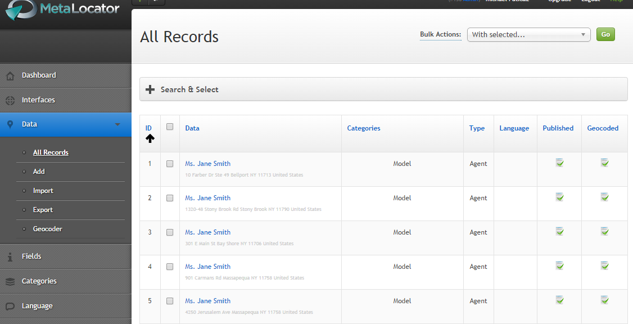This screenshot has width=633, height=324.
Task: Check the select-all checkbox in the header
Action: (x=170, y=127)
